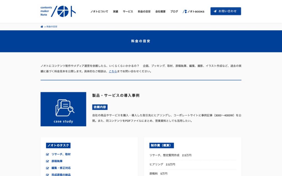This screenshot has height=176, width=282.
Task: Click the case study folder icon image
Action: [x=63, y=109]
